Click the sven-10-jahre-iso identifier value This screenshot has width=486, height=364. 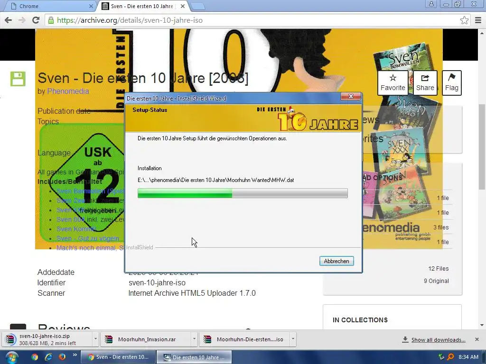tap(157, 283)
